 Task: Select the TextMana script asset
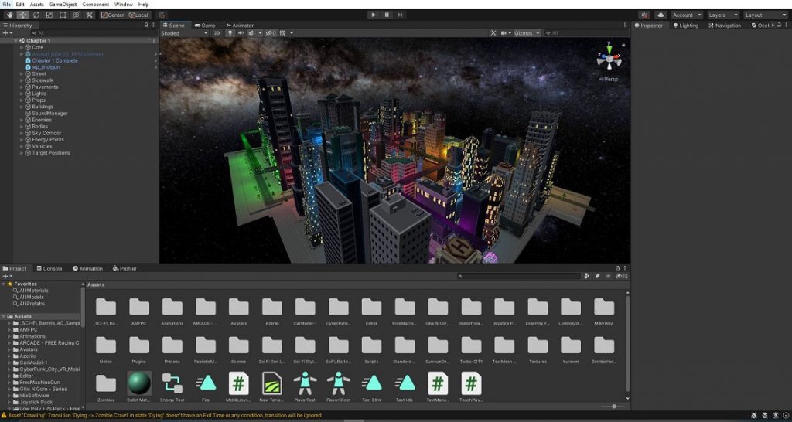pyautogui.click(x=438, y=387)
